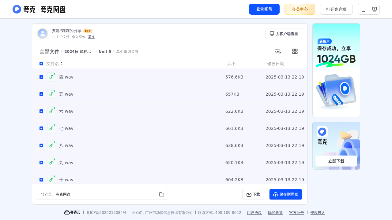Click audio file icon for 五.wav
Screen dimensions: 392x220
(x=51, y=94)
